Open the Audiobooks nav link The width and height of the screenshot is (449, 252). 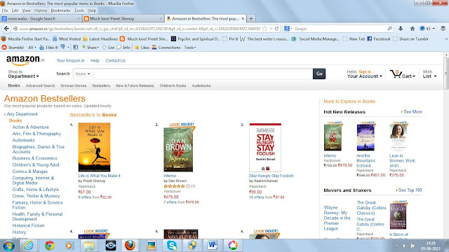click(x=201, y=85)
